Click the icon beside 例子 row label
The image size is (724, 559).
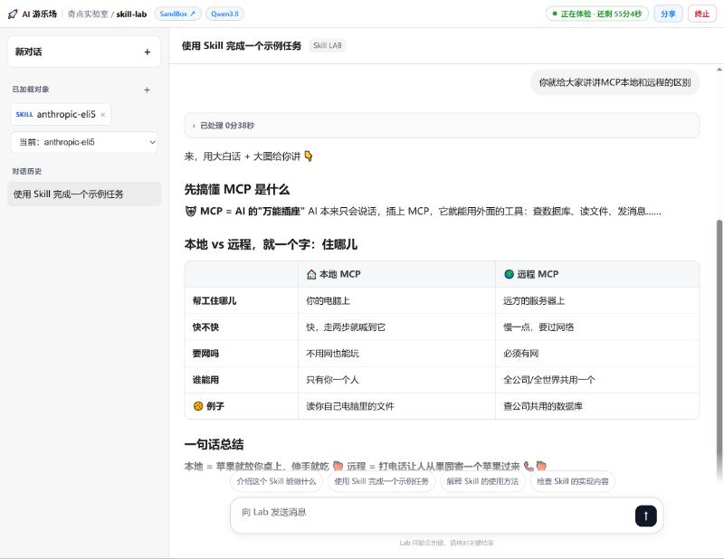(198, 406)
